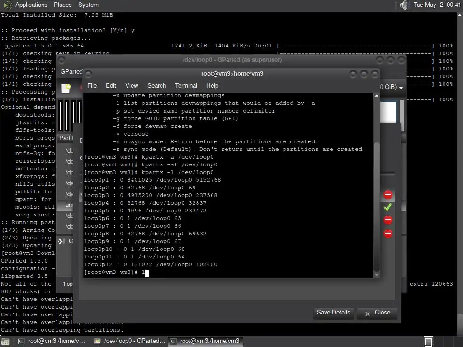Toggle the GParted details pane arrow (>|)
Image resolution: width=463 pixels, height=347 pixels.
61,242
